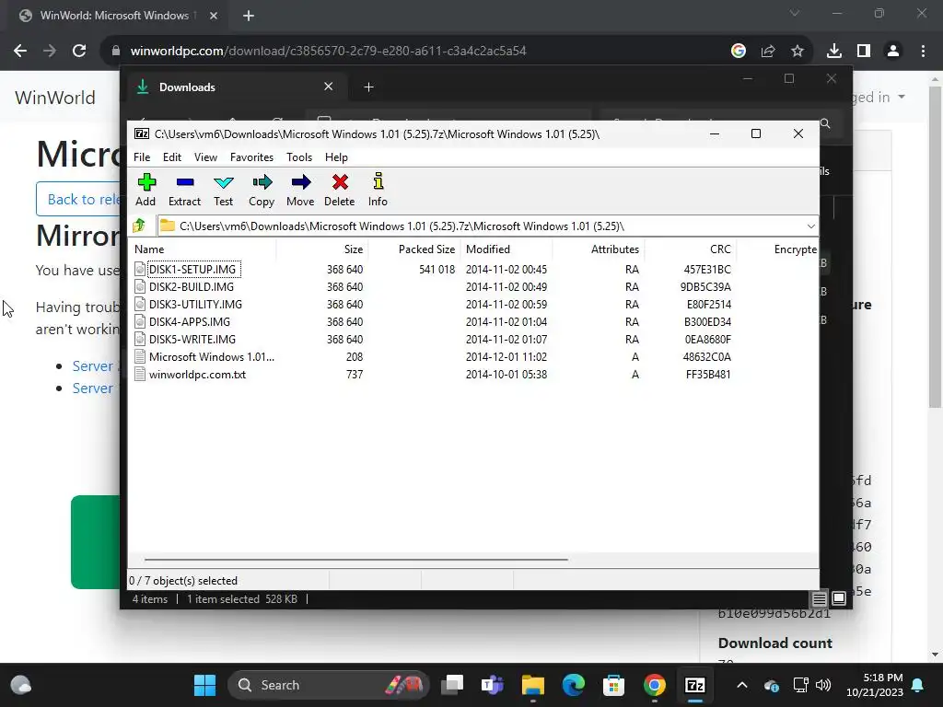Sort by Attributes column header
Viewport: 943px width, 707px height.
(599, 249)
